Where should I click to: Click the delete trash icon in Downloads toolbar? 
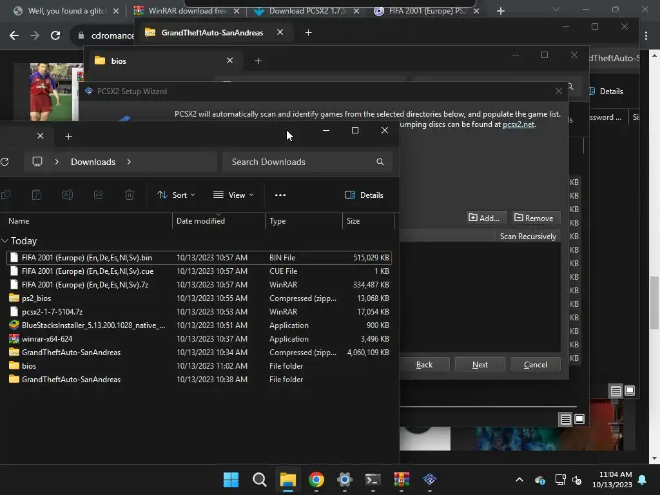(130, 195)
